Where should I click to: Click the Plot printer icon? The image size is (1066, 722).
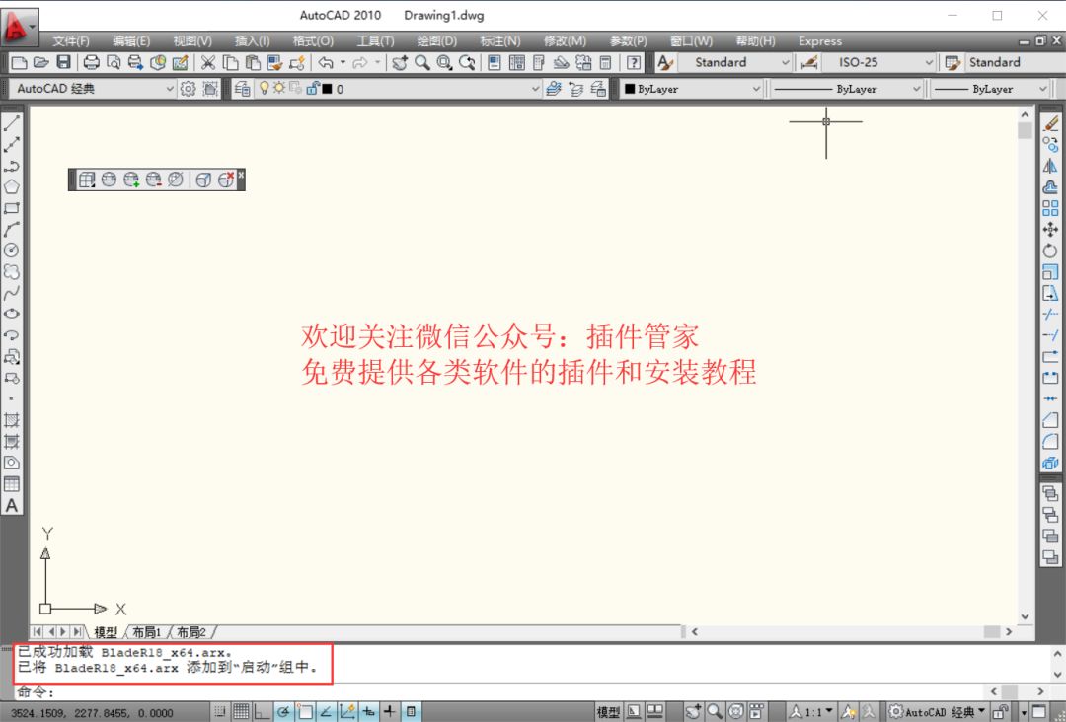pyautogui.click(x=91, y=62)
